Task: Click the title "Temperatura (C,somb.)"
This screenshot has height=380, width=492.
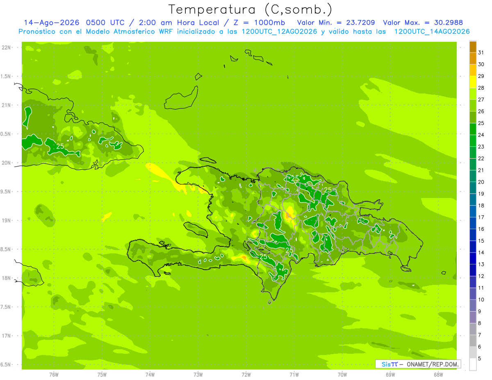Action: pos(250,9)
